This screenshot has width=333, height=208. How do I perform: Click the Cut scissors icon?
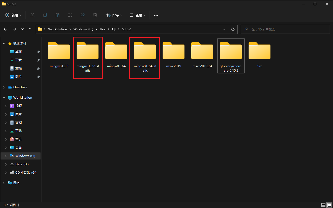(x=33, y=15)
